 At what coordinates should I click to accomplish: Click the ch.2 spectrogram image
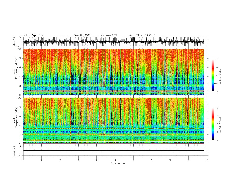(114, 121)
